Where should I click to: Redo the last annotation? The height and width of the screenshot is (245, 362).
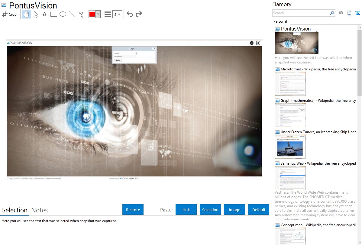[x=139, y=14]
